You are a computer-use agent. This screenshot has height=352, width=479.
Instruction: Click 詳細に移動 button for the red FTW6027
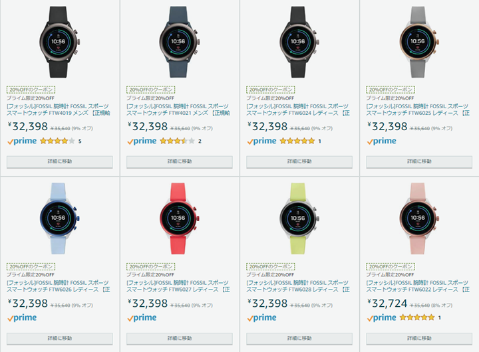180,339
